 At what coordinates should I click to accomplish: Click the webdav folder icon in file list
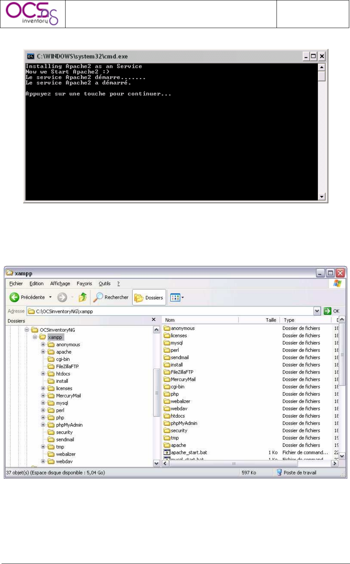click(167, 409)
